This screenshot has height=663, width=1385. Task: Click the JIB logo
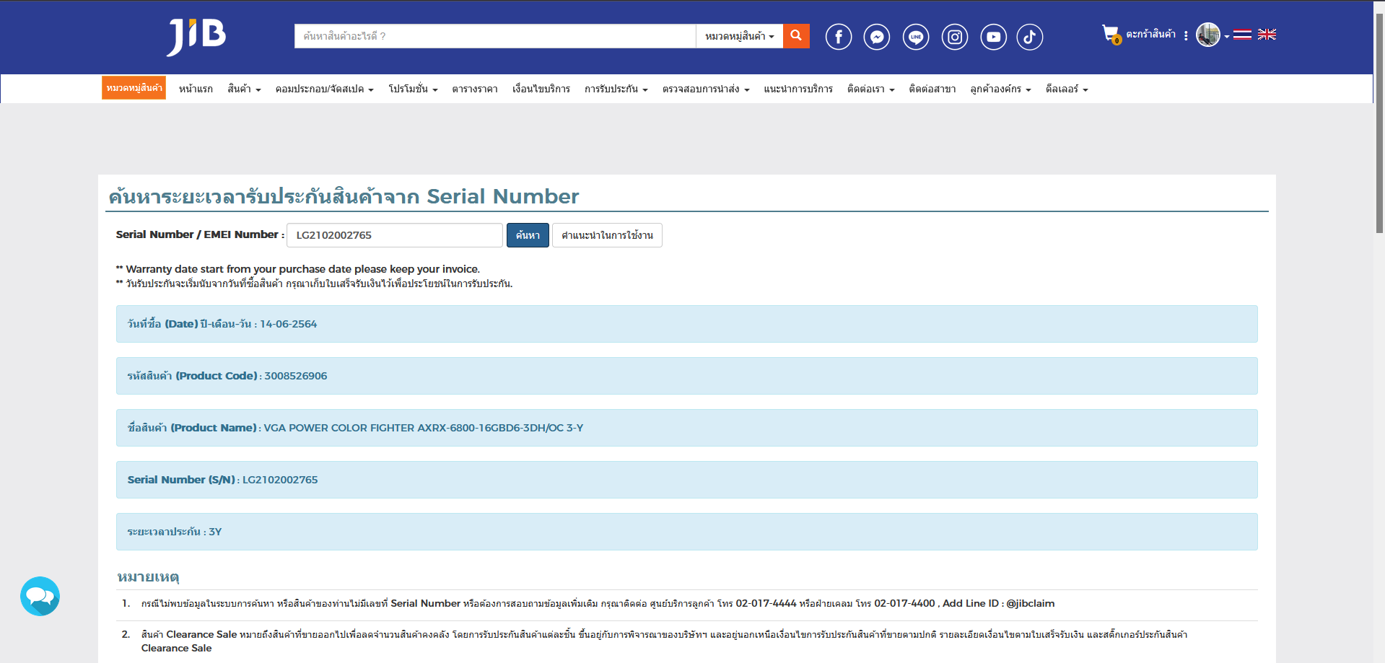point(196,36)
